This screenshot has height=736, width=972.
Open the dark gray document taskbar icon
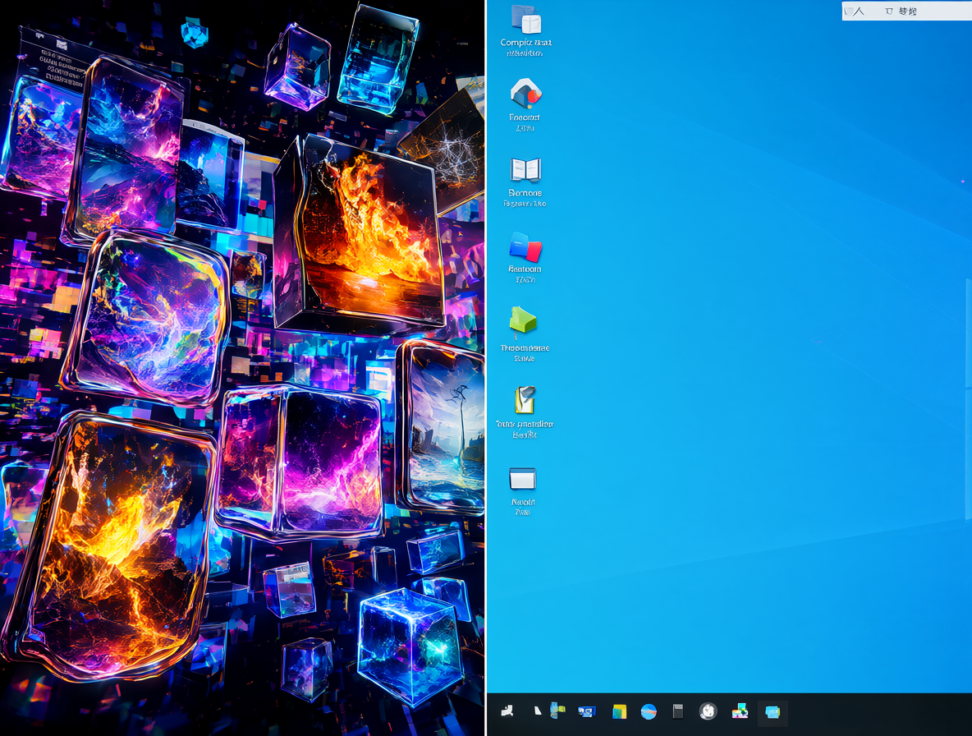click(x=678, y=711)
